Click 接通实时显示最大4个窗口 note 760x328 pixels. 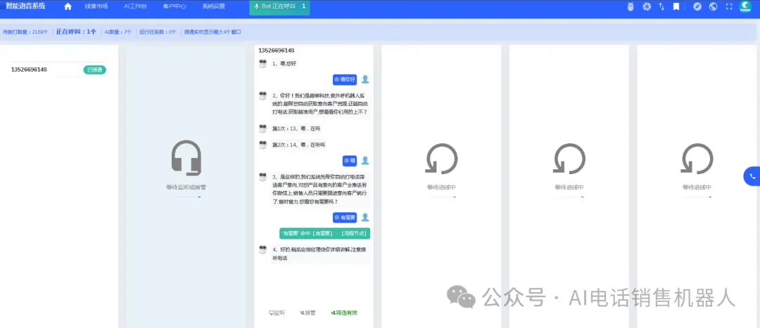(x=213, y=32)
